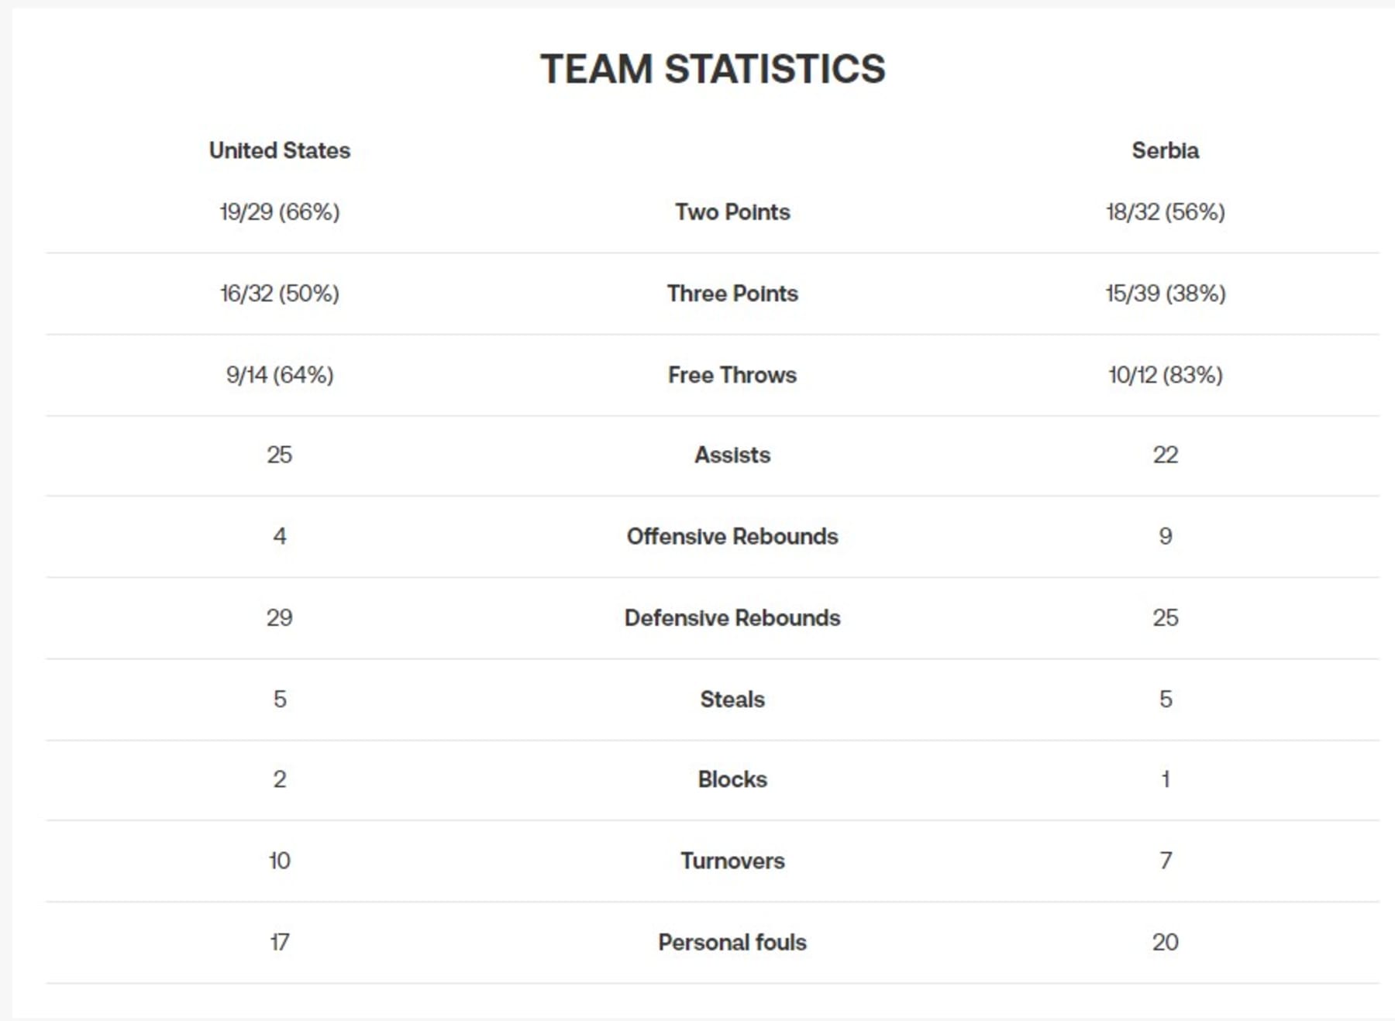Click Serbia two-point value 18/32 (56%)
Viewport: 1395px width, 1021px height.
click(1165, 212)
